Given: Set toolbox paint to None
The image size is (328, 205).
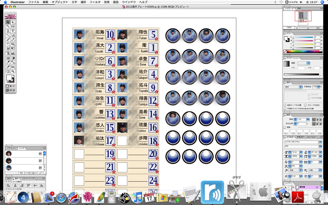Looking at the screenshot, I should click(x=14, y=86).
